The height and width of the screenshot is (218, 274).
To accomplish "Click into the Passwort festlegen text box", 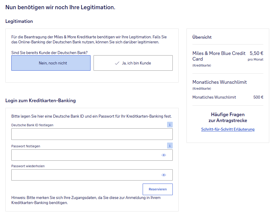I will tap(85, 155).
